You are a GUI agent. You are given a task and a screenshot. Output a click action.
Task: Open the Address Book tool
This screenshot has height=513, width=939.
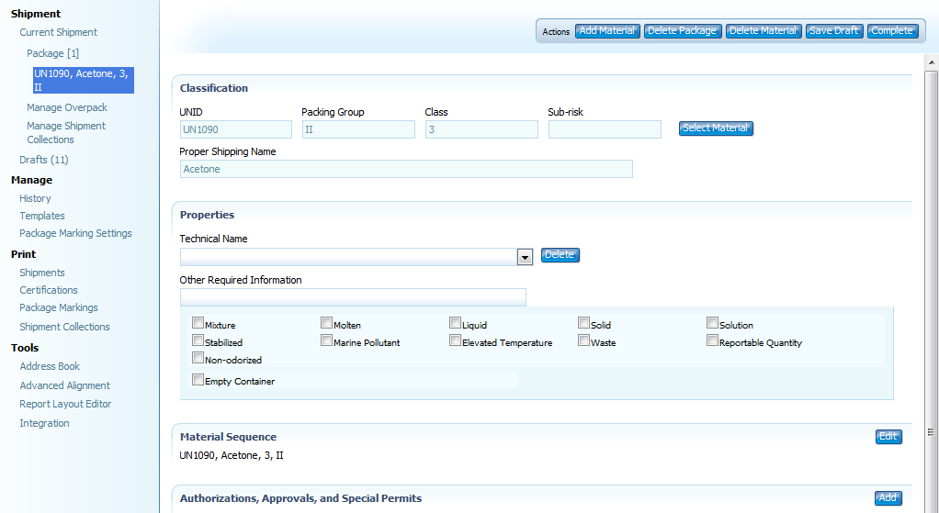[50, 366]
